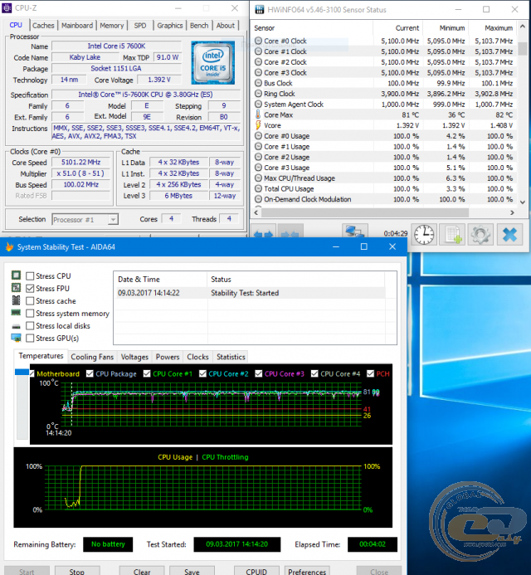Enable the Stress CPU checkbox
This screenshot has width=531, height=575.
(30, 275)
